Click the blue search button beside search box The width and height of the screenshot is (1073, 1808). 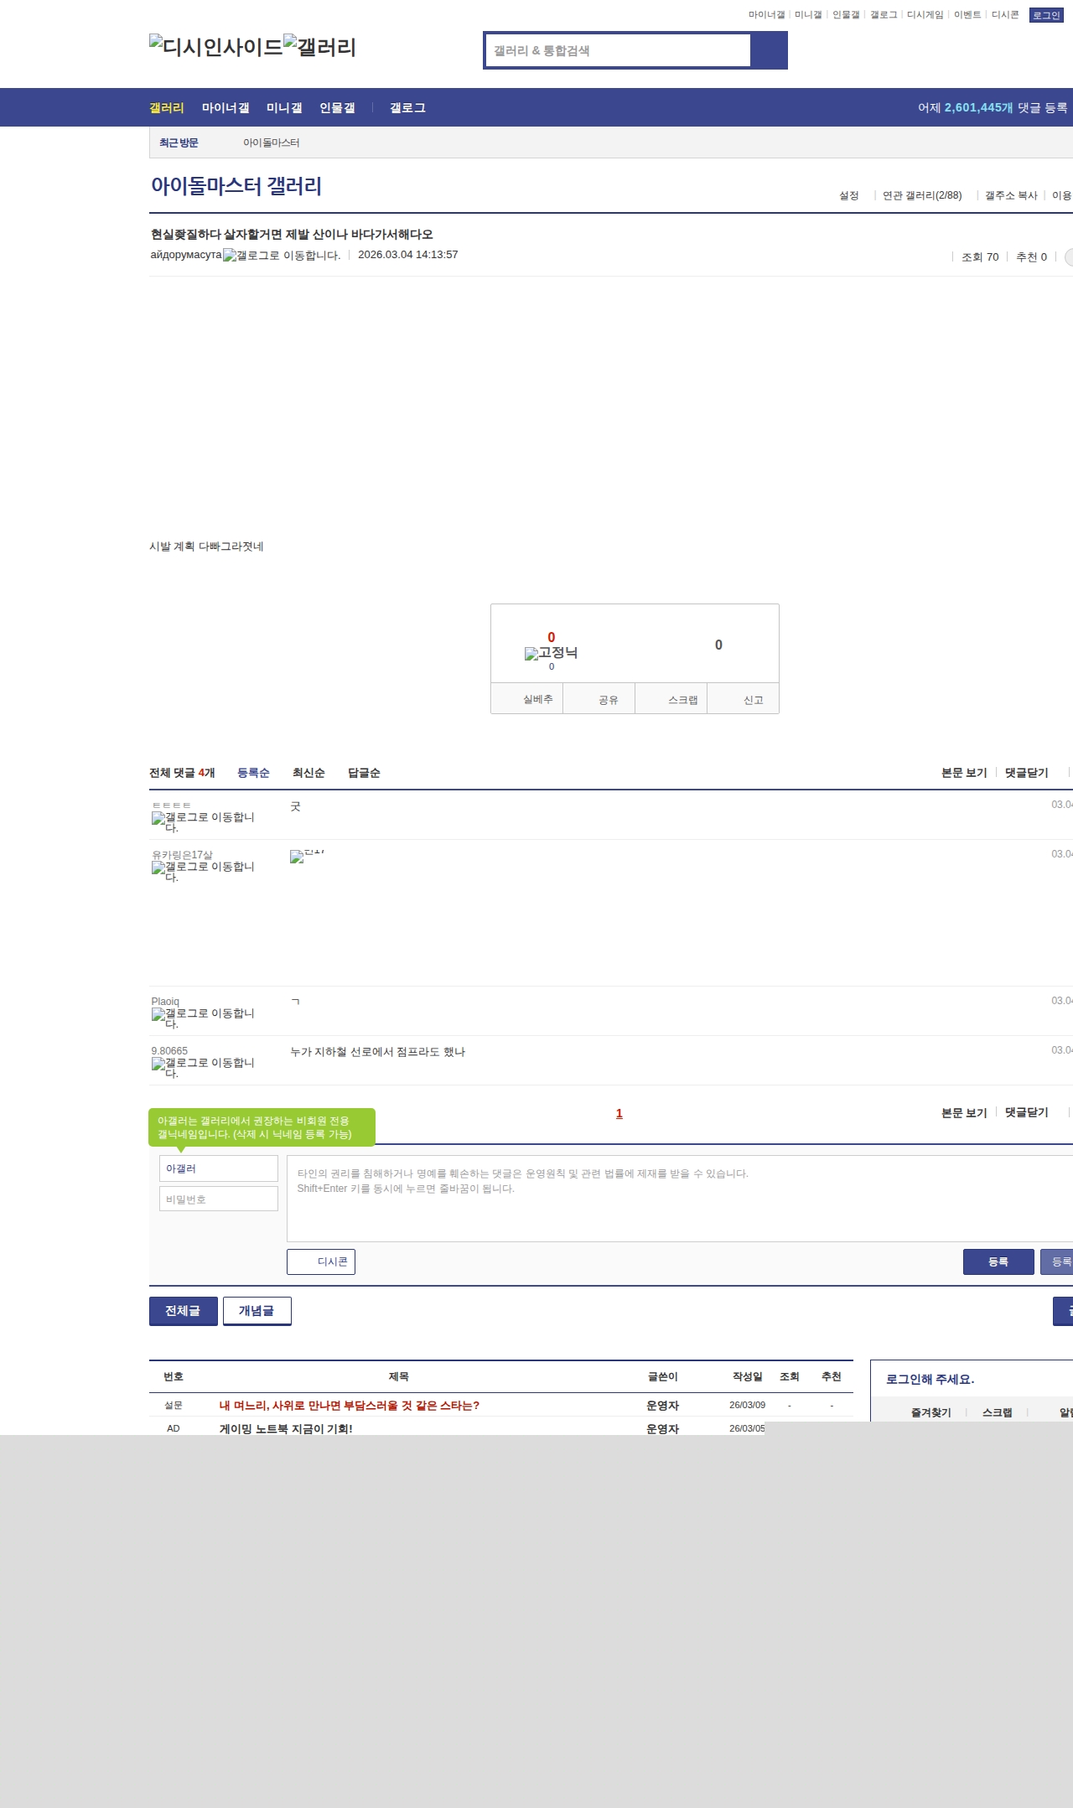pyautogui.click(x=769, y=50)
